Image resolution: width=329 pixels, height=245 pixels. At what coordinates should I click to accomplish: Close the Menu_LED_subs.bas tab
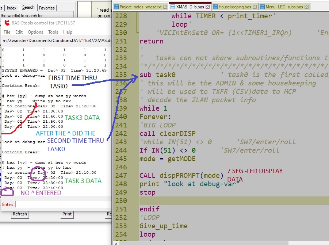click(306, 7)
